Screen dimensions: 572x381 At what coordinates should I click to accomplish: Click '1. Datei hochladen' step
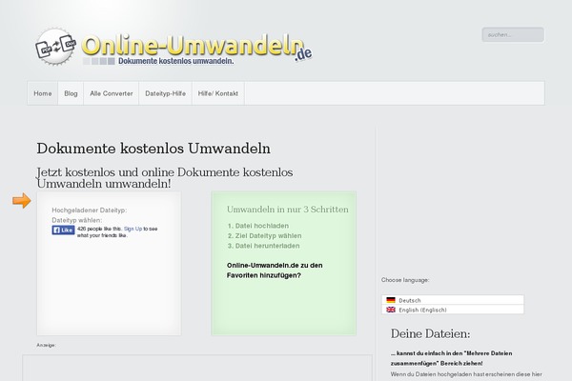[x=258, y=226]
